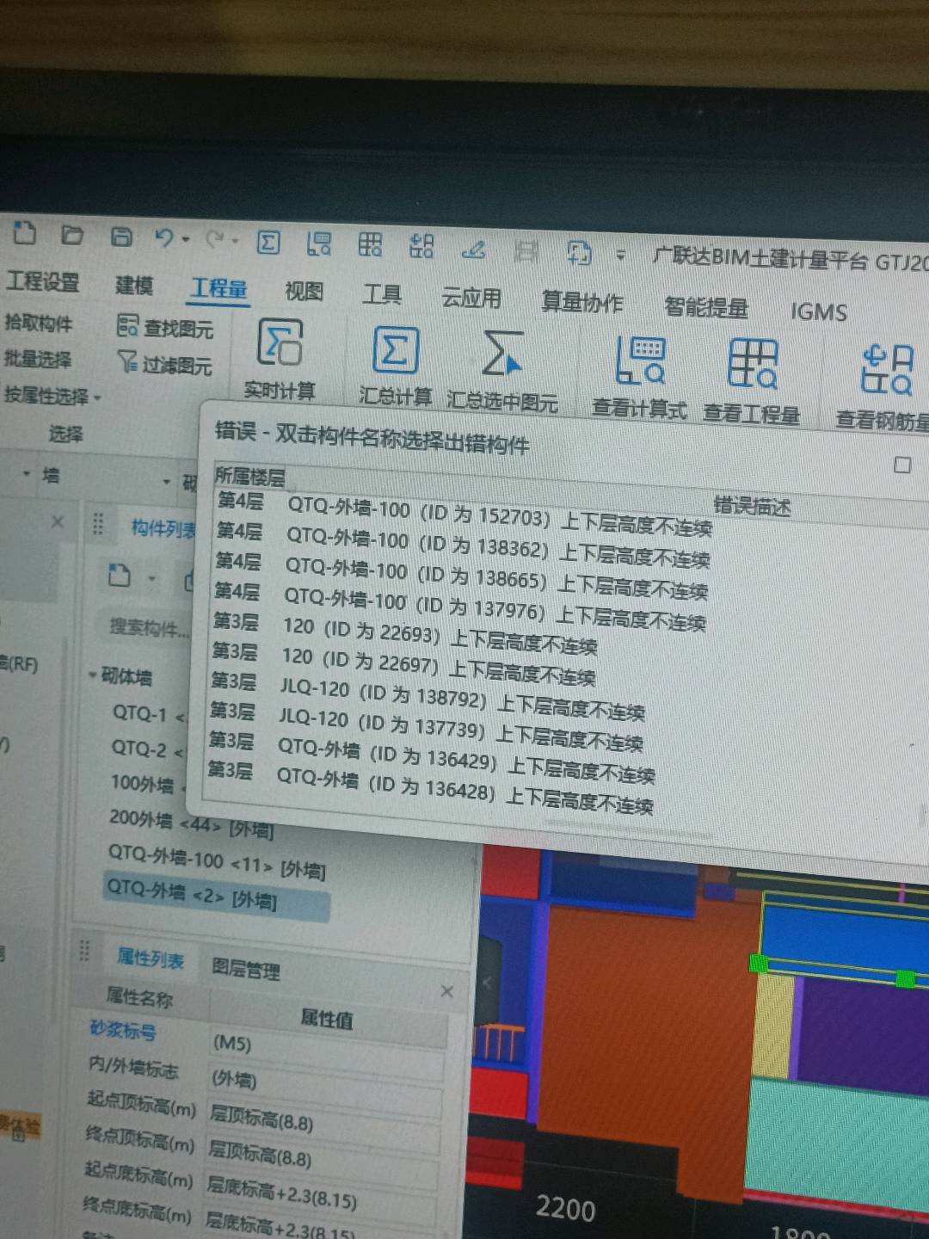
Task: Click the New file icon in quick toolbar
Action: click(x=25, y=233)
